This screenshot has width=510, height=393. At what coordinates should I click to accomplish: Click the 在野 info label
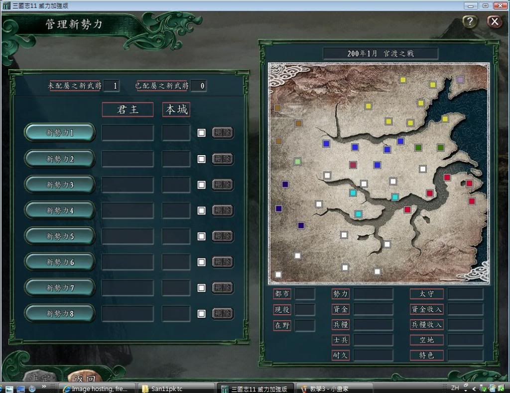(282, 325)
